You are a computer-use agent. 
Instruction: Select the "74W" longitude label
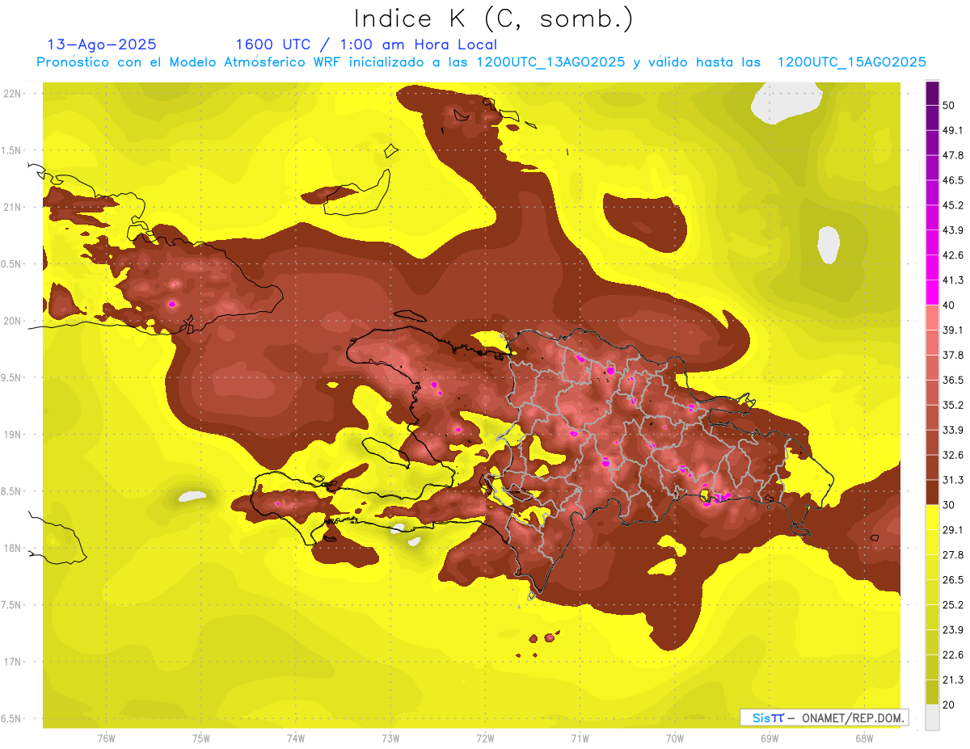(x=296, y=738)
